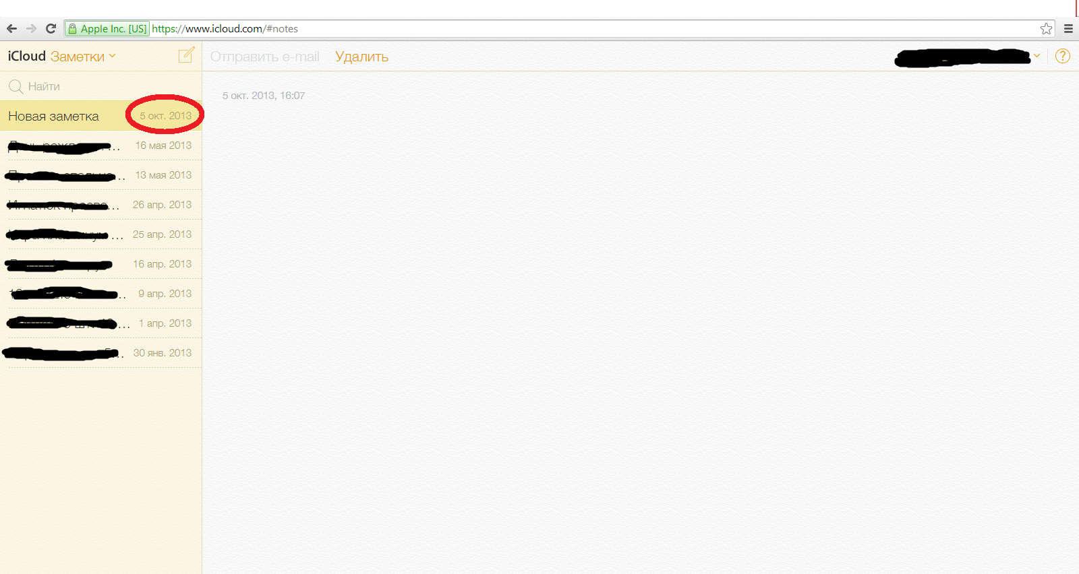Viewport: 1079px width, 574px height.
Task: Create a new note with compose icon
Action: pos(186,55)
